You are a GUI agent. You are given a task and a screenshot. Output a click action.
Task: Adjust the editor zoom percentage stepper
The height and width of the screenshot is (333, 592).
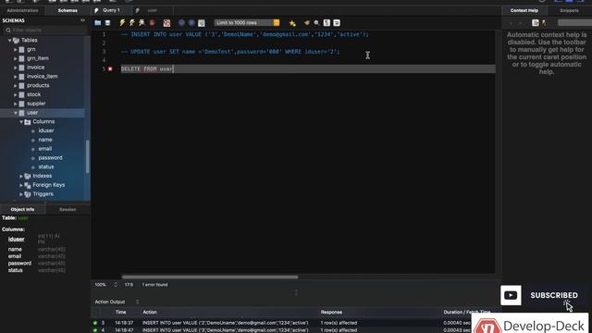[x=116, y=285]
